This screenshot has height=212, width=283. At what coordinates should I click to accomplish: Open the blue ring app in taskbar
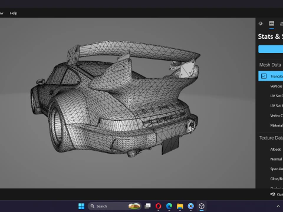(x=190, y=206)
